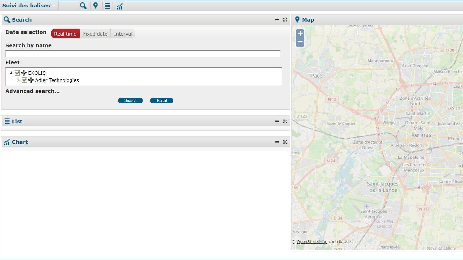Open the list icon in top toolbar
The height and width of the screenshot is (260, 463).
click(x=107, y=6)
